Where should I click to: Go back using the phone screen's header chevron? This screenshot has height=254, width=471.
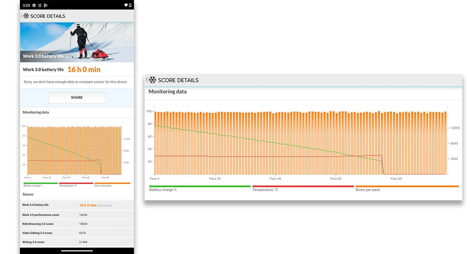pos(22,16)
